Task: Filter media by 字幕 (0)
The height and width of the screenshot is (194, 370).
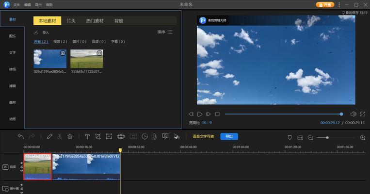Action: click(118, 42)
